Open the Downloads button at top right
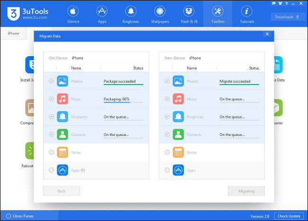 [x=288, y=17]
